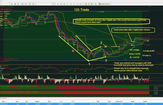Switch chart to bar chart mode
Viewport: 163px width, 105px height.
point(12,4)
